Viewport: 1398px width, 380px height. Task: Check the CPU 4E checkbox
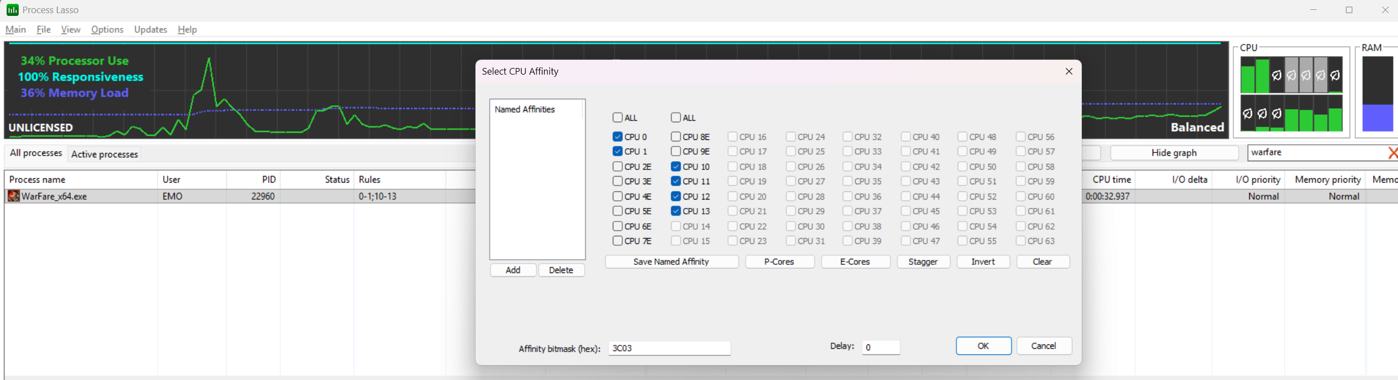click(618, 196)
